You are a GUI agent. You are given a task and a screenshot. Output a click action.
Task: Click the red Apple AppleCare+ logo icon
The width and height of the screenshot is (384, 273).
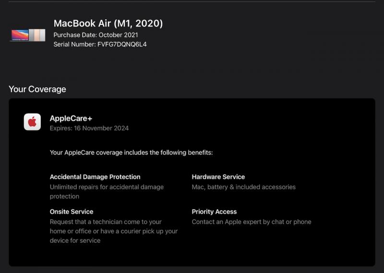point(32,122)
